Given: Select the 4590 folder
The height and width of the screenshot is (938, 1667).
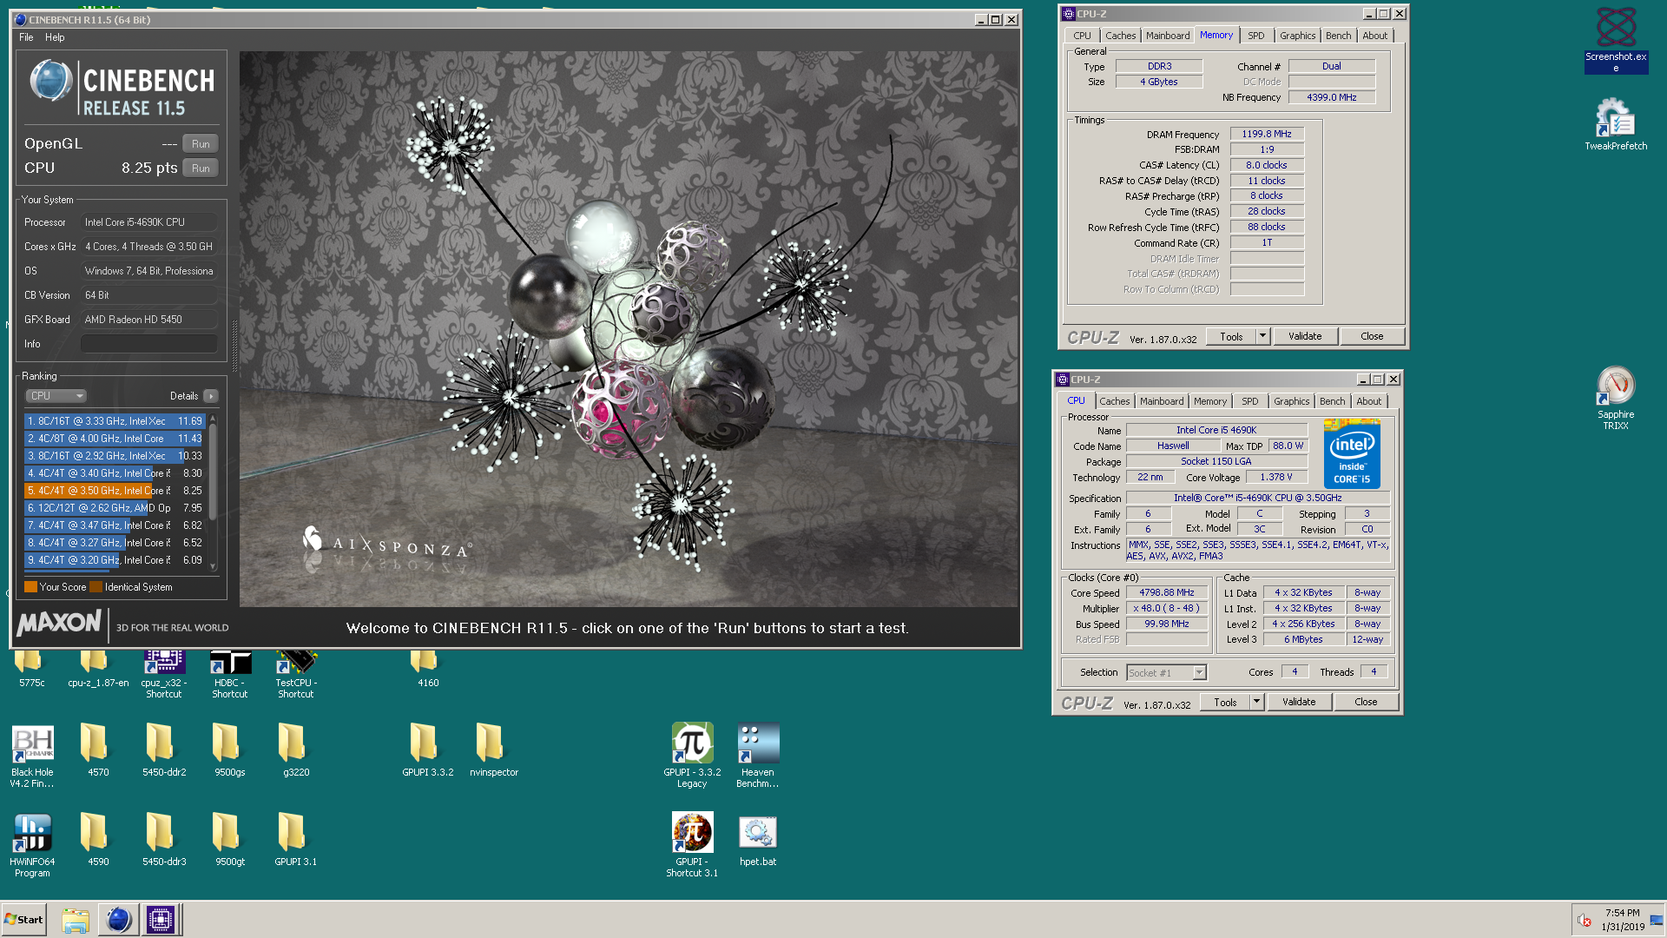Looking at the screenshot, I should (98, 838).
